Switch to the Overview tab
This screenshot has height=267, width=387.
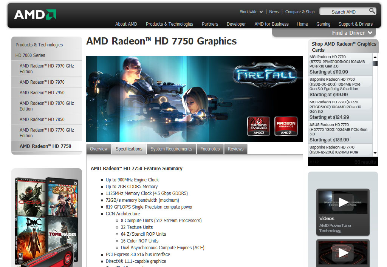(99, 149)
